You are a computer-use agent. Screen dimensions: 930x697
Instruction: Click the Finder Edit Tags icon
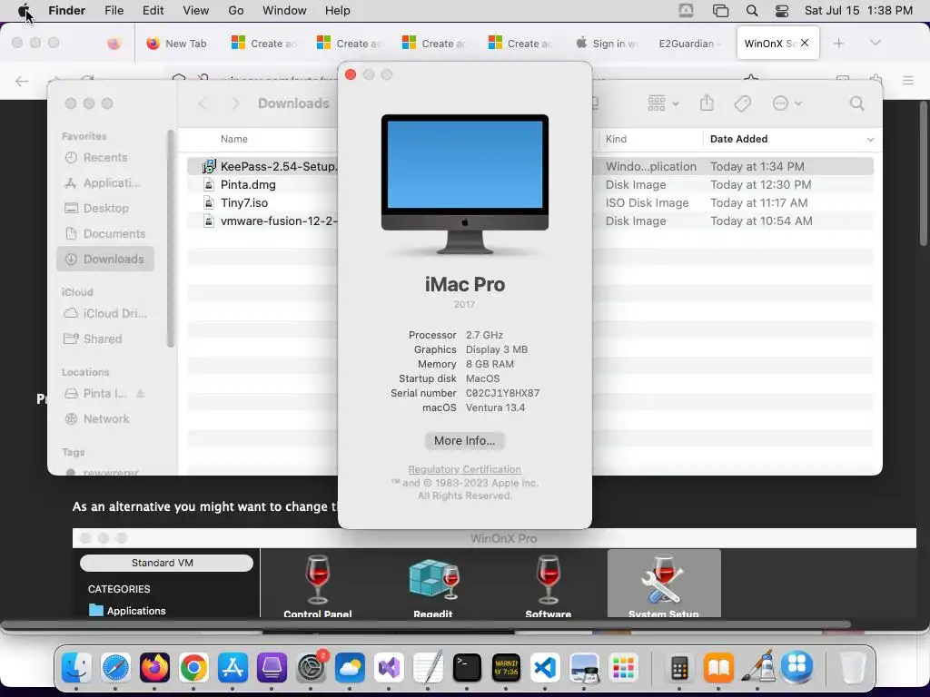[x=742, y=103]
